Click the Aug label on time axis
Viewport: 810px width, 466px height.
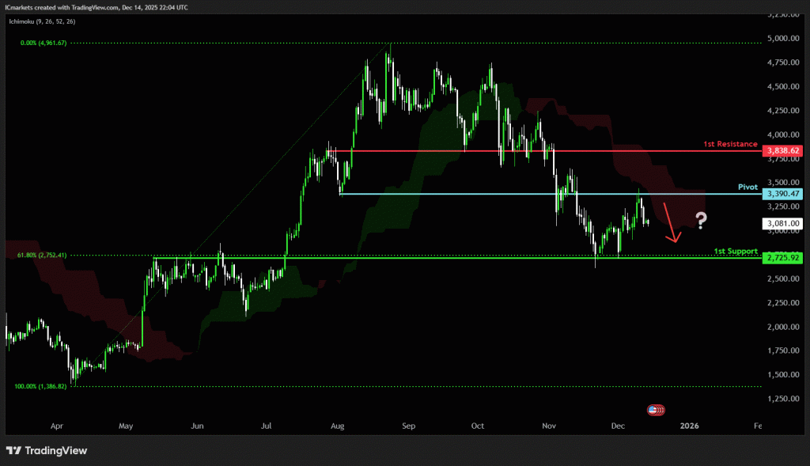(338, 426)
